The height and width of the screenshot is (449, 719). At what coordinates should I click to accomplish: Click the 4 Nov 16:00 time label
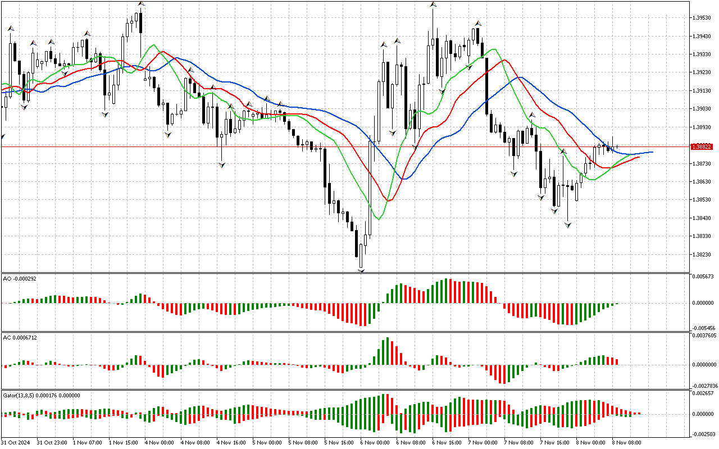[232, 443]
